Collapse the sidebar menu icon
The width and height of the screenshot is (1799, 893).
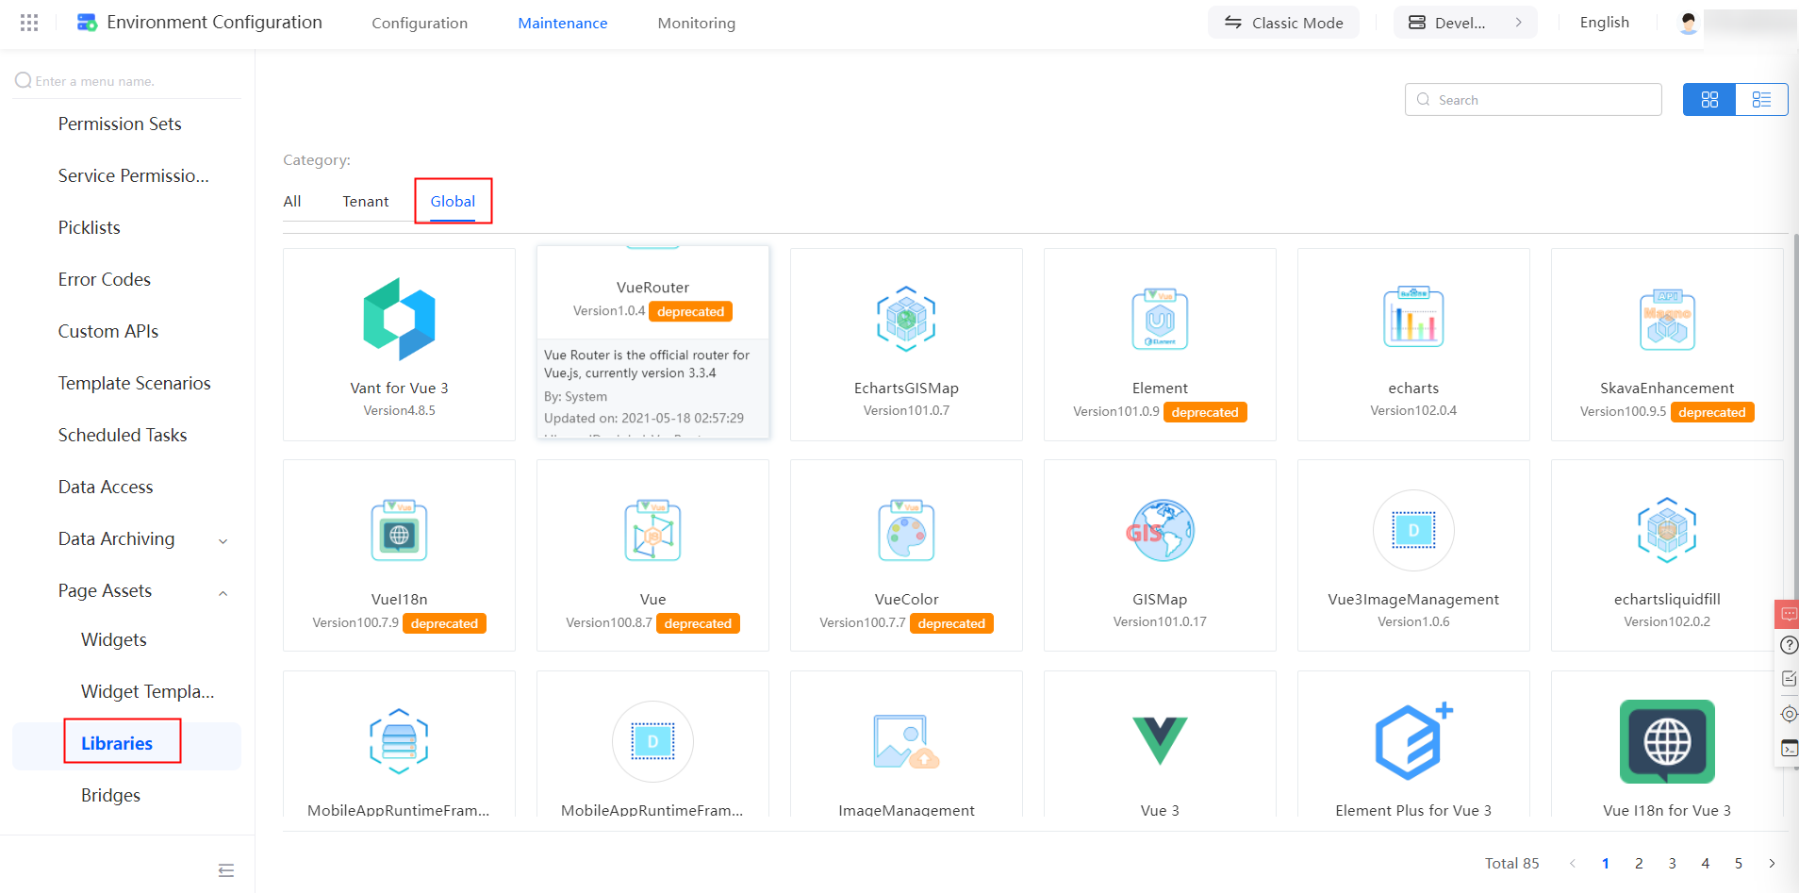coord(226,870)
